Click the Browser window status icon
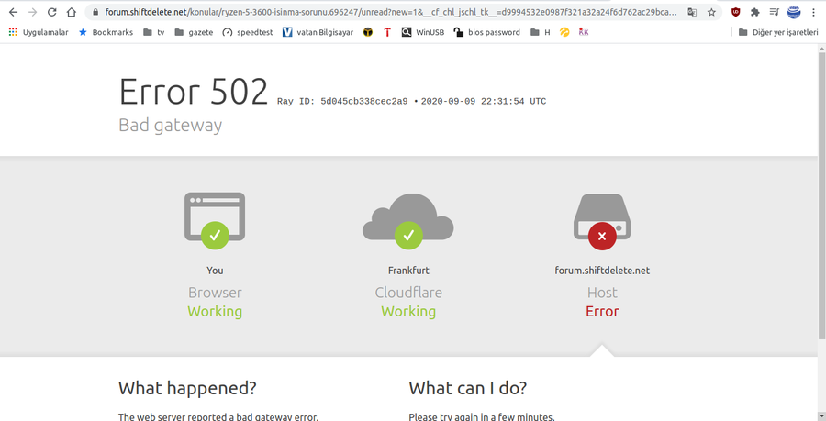Screen dimensions: 826x421 [215, 220]
